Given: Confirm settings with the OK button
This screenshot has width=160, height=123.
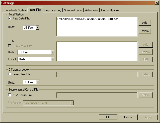Looking at the screenshot, I should point(108,117).
